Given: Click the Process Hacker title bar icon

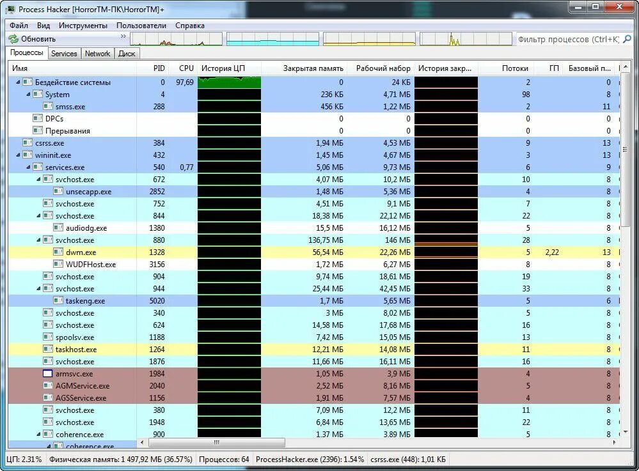Looking at the screenshot, I should [11, 9].
